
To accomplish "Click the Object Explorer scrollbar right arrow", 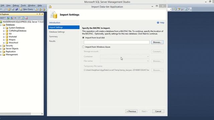I will (x=42, y=114).
